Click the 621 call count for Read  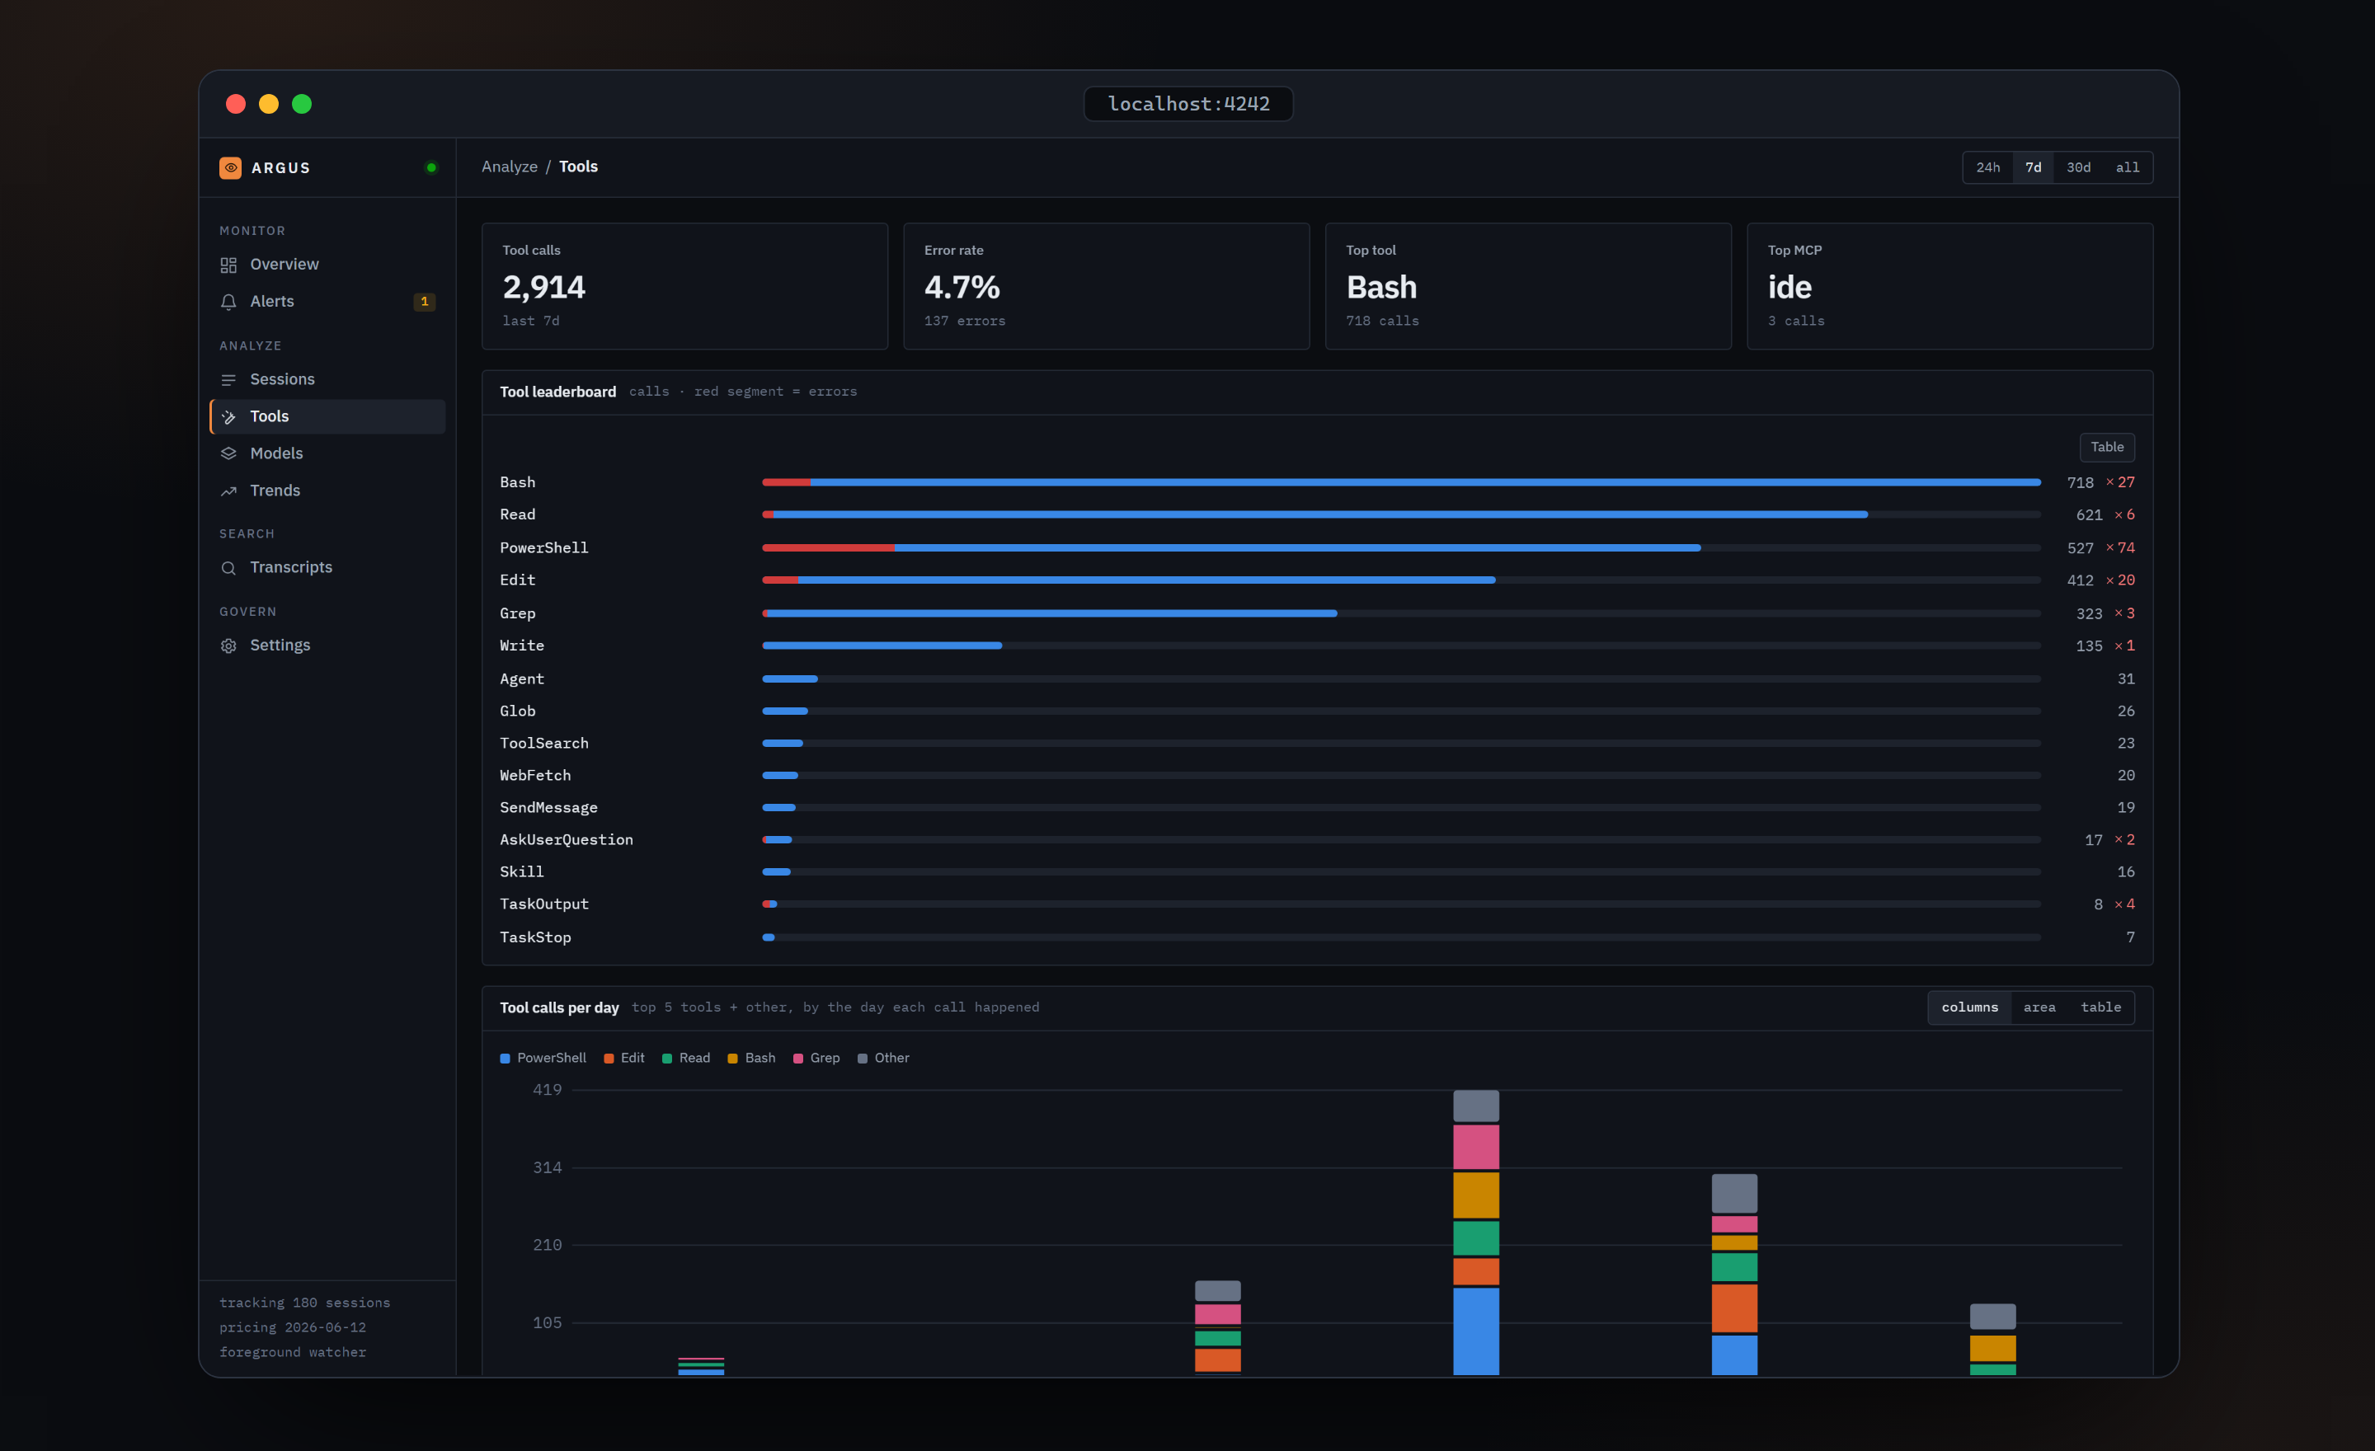[2089, 515]
